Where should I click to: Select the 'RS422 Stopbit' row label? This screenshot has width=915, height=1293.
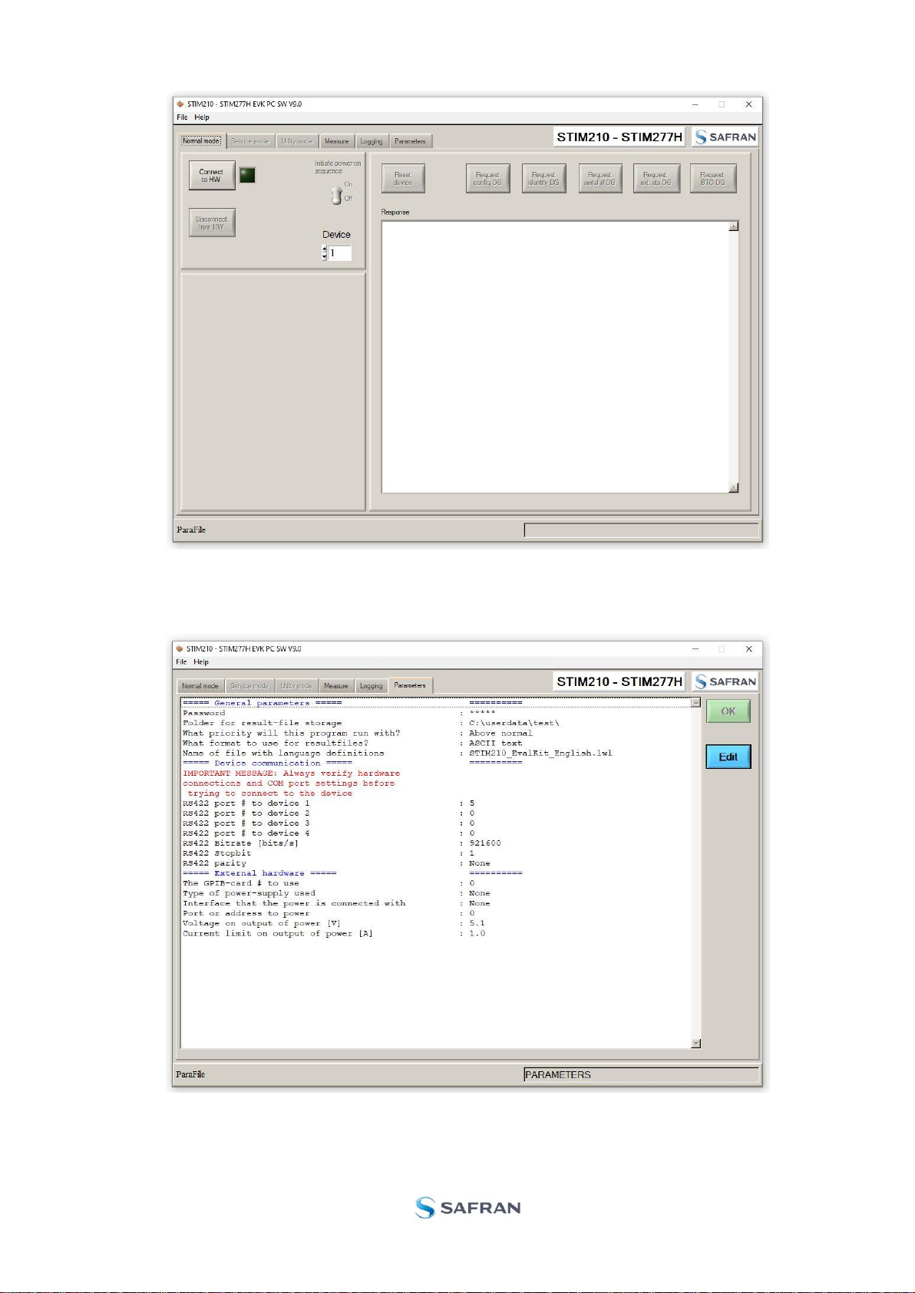217,853
